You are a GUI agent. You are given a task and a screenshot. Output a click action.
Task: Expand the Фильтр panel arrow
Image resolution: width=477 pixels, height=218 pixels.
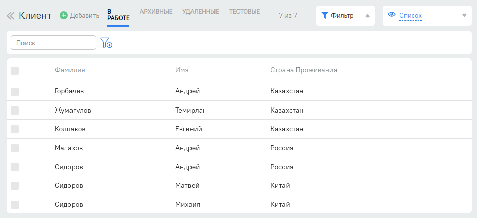pyautogui.click(x=368, y=16)
